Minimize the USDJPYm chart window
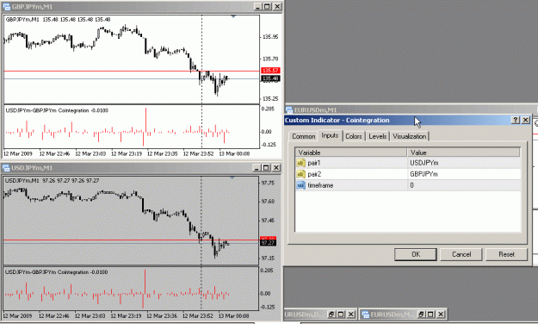 click(257, 168)
